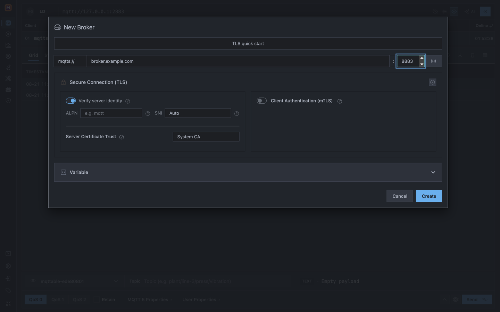Click the Variable section header label

point(79,172)
